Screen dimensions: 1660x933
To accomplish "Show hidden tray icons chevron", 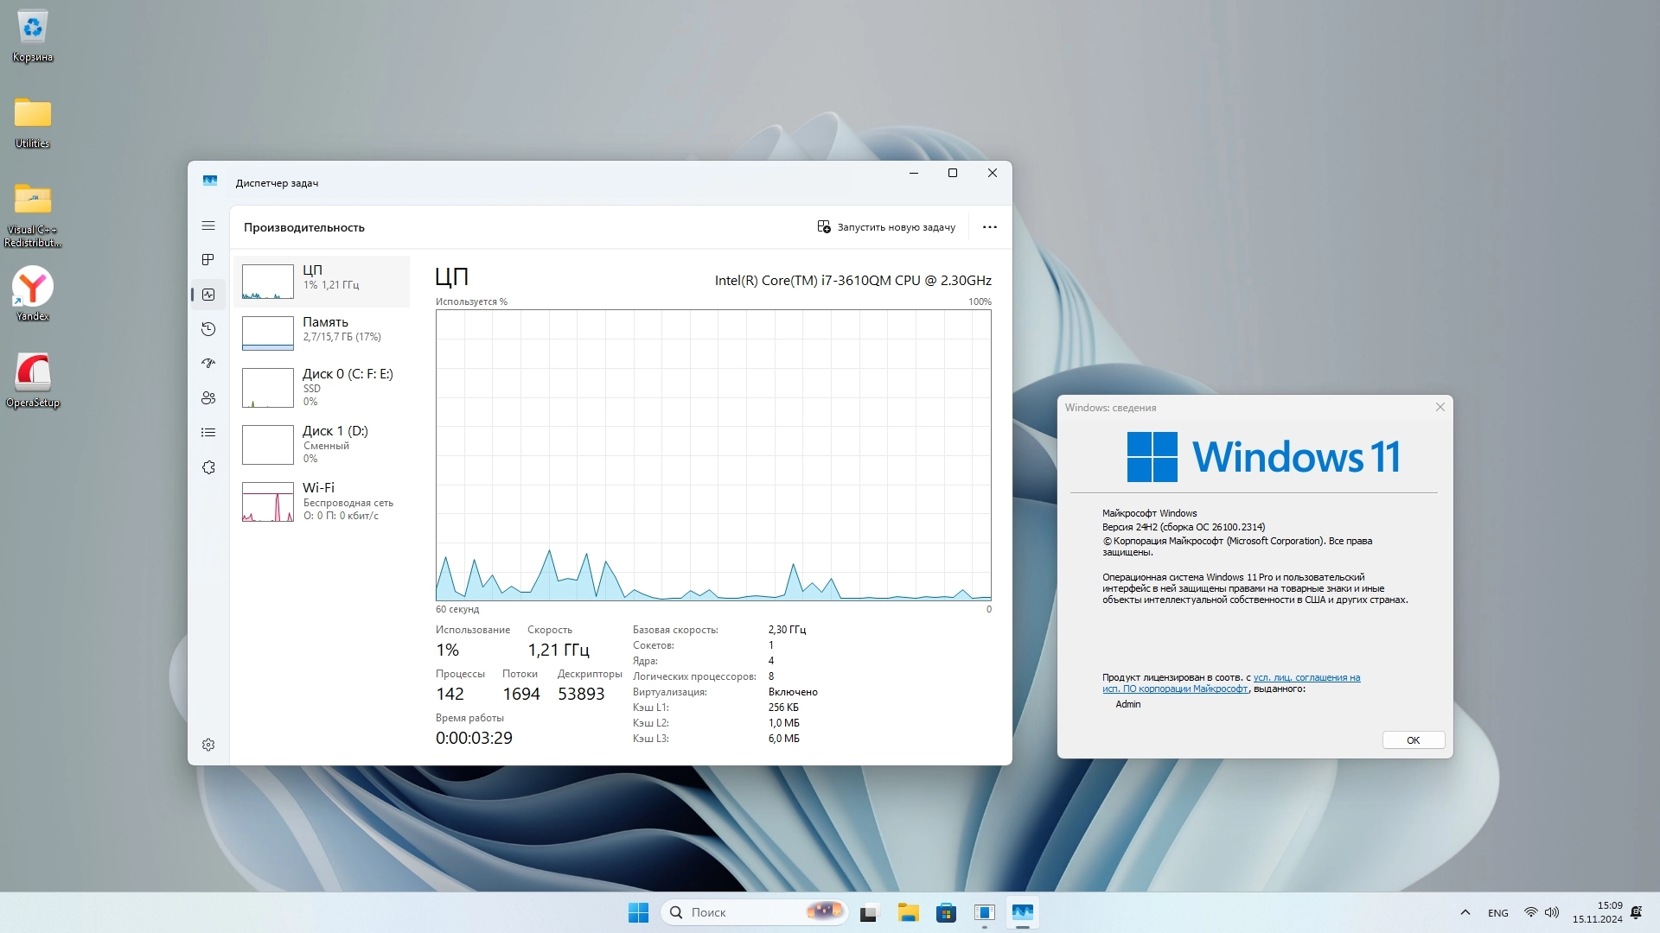I will [x=1465, y=912].
